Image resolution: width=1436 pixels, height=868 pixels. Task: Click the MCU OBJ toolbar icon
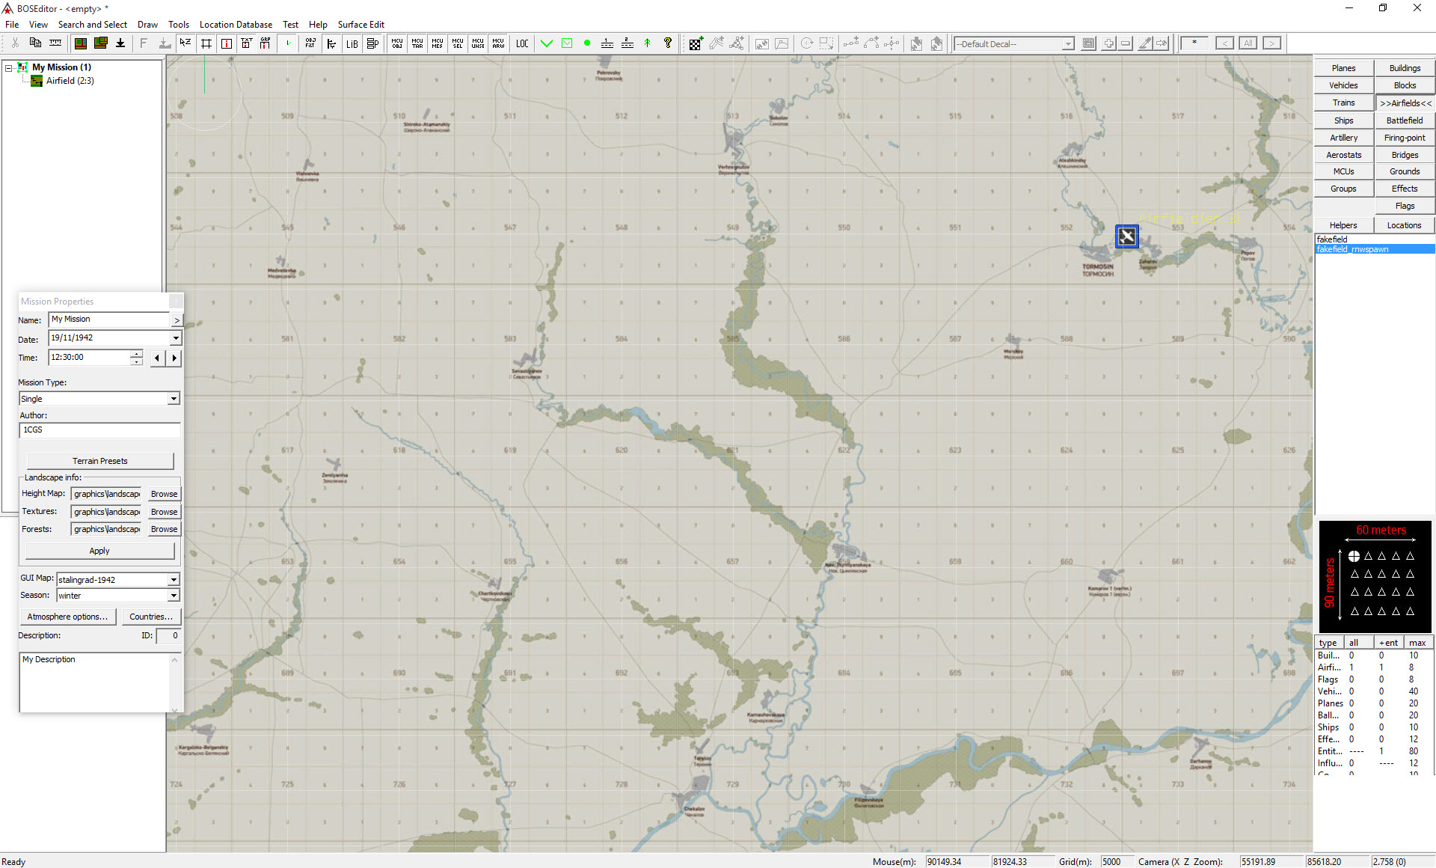tap(397, 43)
